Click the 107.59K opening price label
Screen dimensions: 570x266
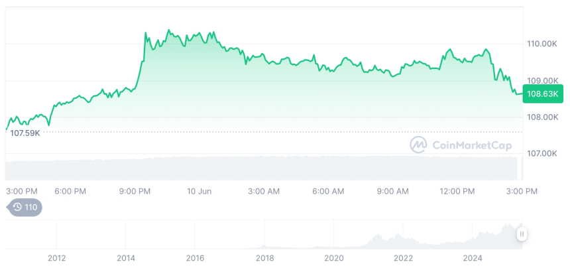coord(25,133)
